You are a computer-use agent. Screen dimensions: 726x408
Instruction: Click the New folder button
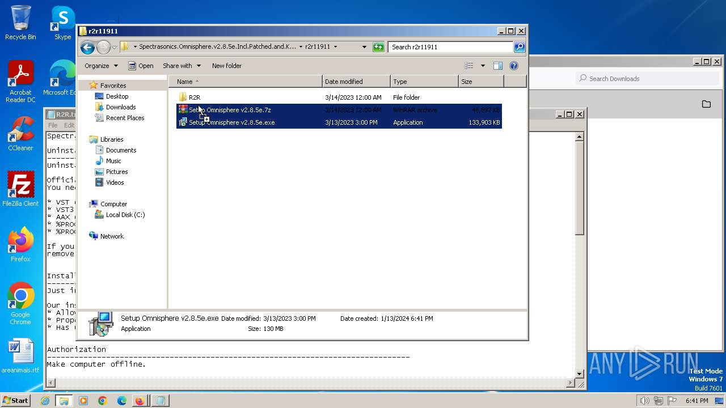click(227, 66)
